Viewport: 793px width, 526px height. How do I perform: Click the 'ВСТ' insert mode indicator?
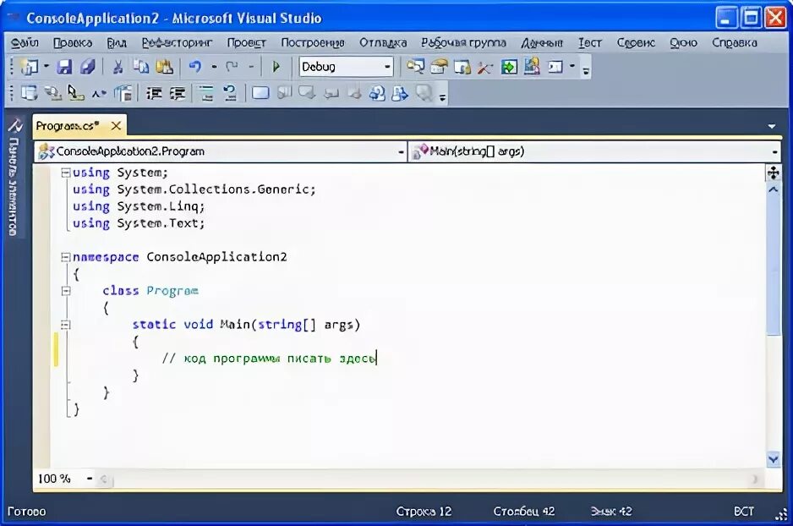click(743, 512)
